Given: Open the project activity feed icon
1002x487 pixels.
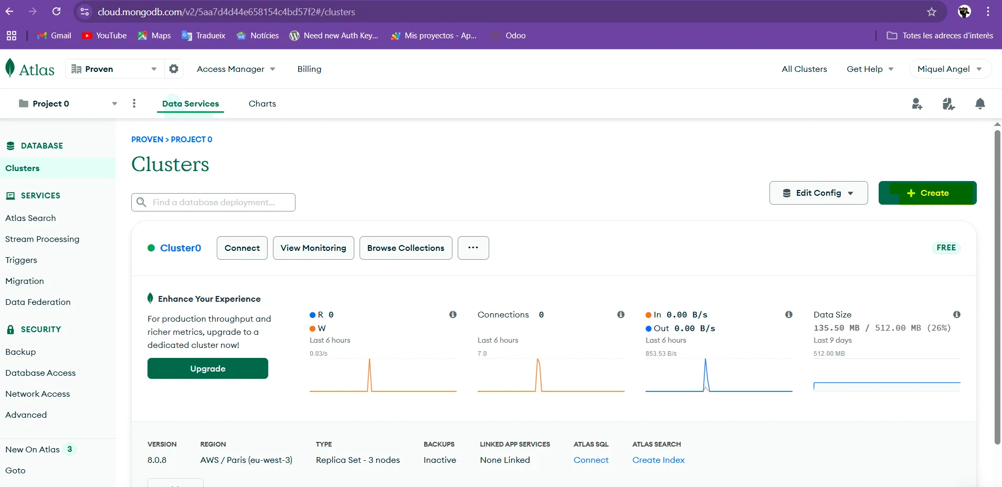Looking at the screenshot, I should (948, 104).
